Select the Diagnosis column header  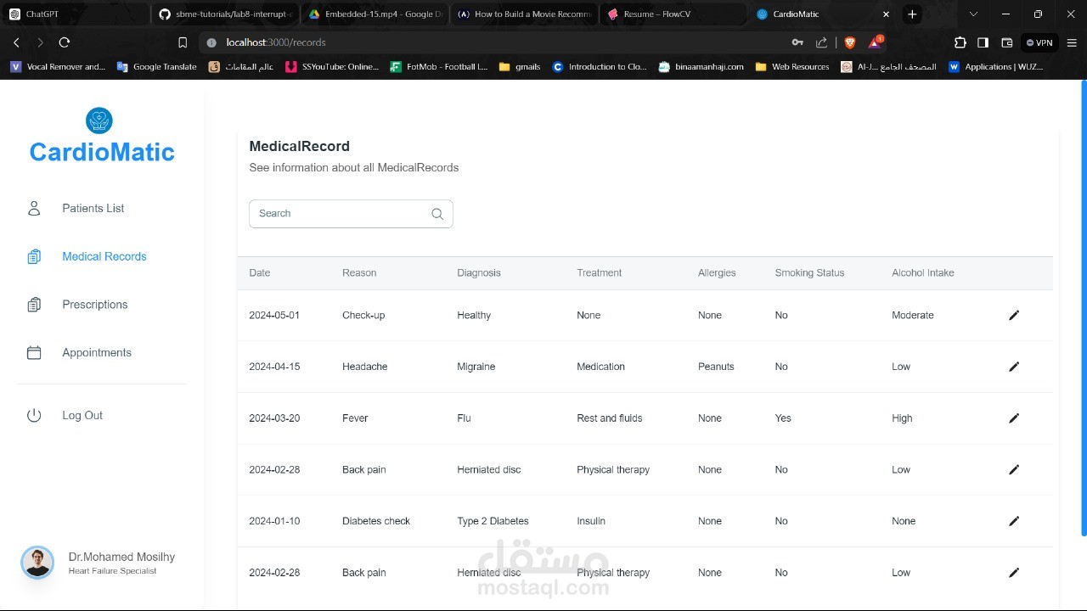point(479,273)
